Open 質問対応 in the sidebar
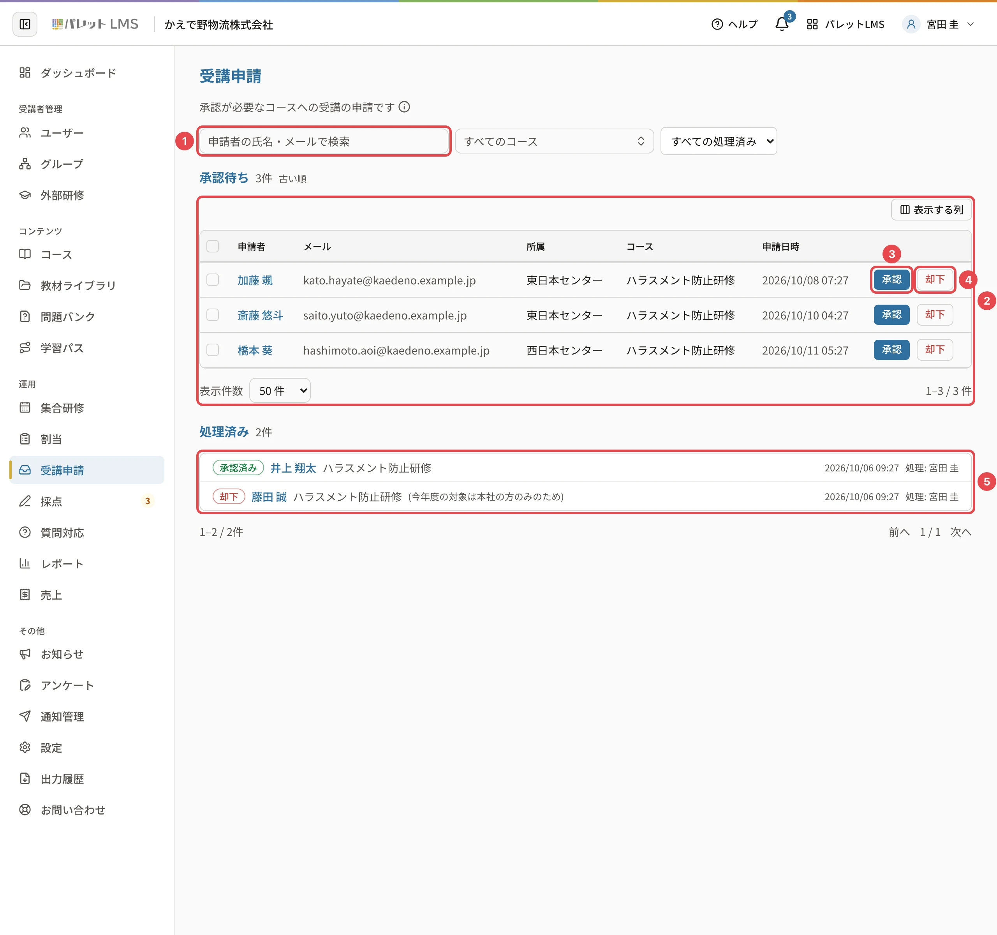The image size is (997, 935). coord(87,532)
